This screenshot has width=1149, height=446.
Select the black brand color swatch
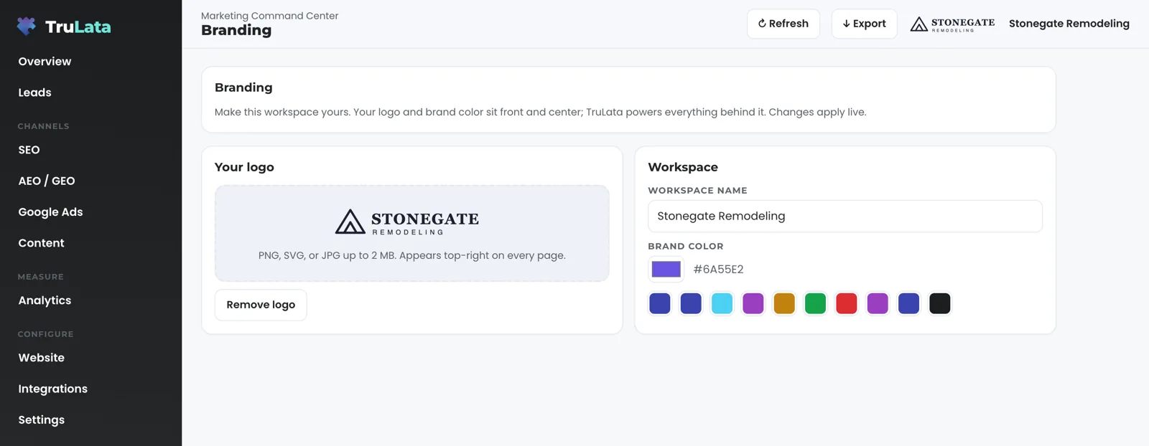pos(939,303)
